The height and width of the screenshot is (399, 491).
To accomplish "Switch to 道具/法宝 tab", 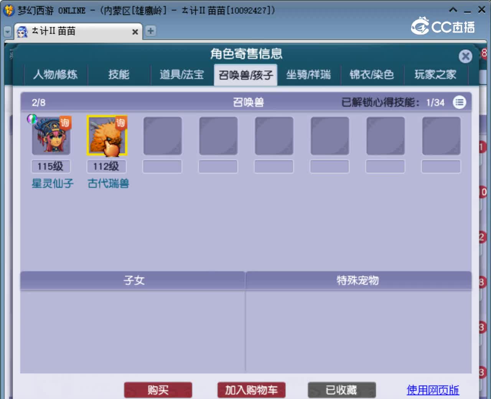I will click(x=181, y=74).
